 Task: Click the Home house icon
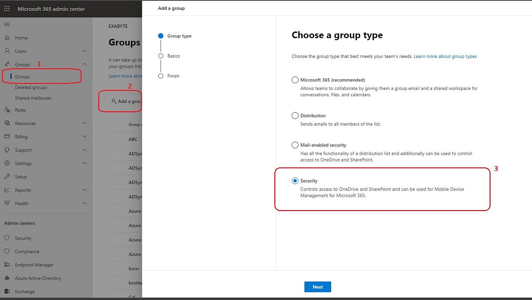[7, 38]
